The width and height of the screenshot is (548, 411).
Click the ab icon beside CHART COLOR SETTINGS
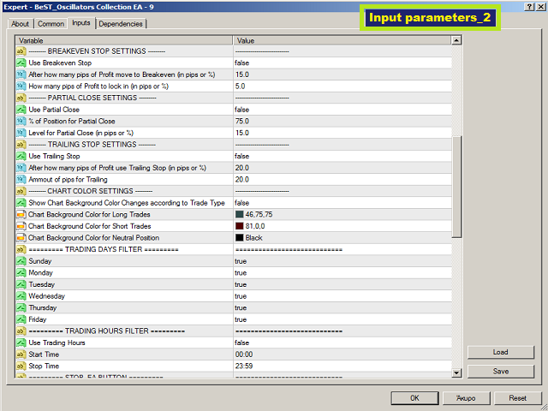click(21, 191)
